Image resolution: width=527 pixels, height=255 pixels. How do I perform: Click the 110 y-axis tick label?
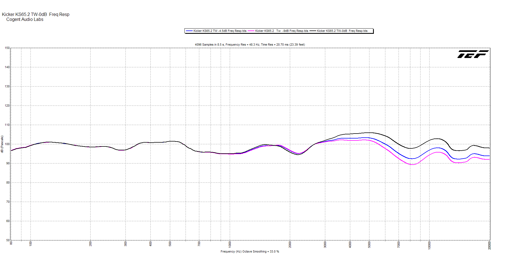7,125
